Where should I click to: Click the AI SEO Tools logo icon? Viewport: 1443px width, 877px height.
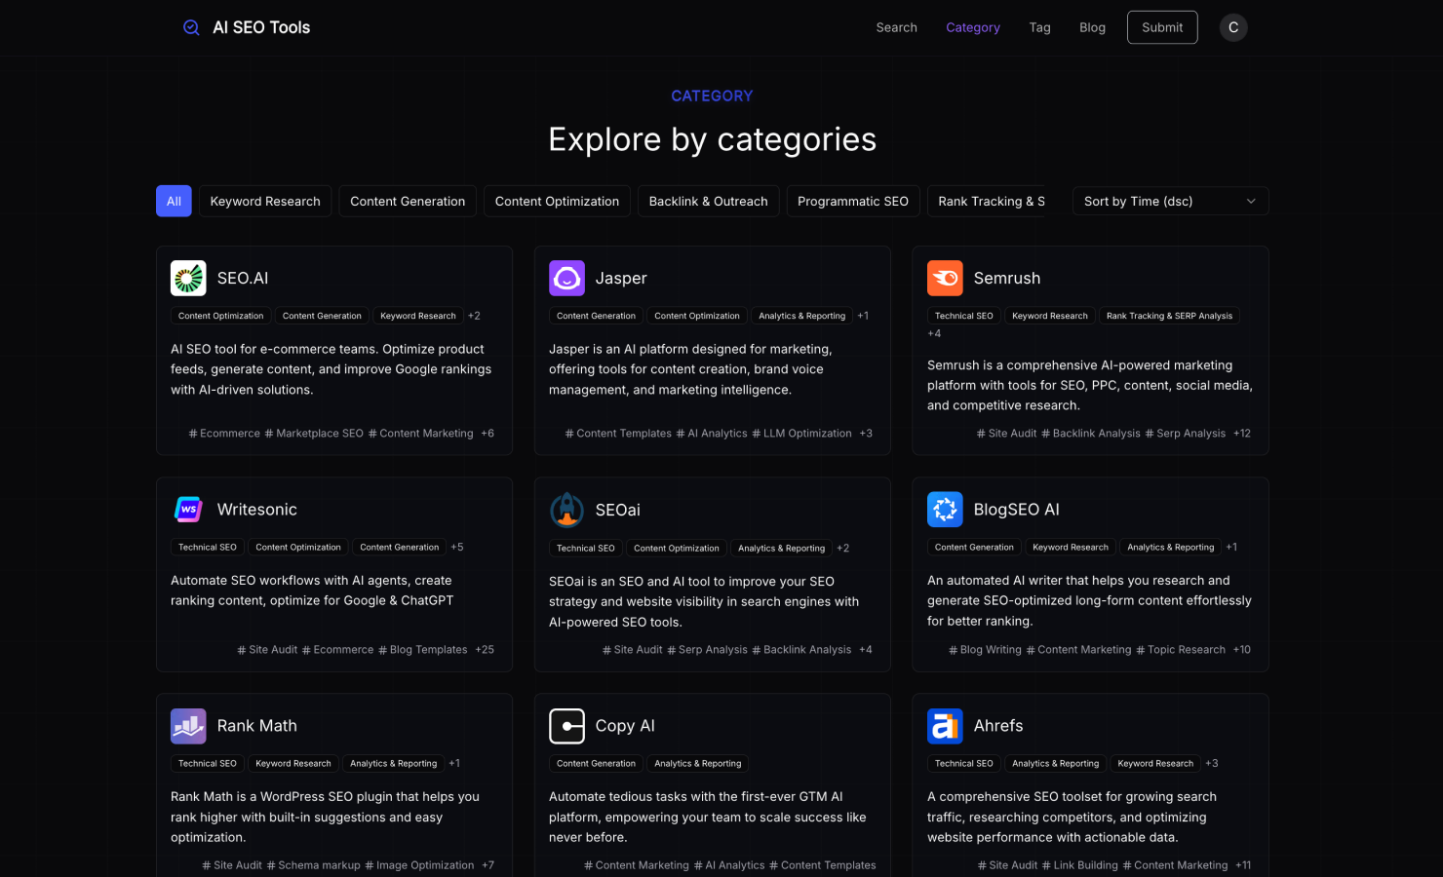point(191,27)
